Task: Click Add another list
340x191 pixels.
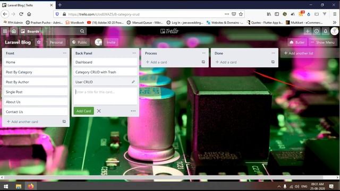Action: (299, 53)
